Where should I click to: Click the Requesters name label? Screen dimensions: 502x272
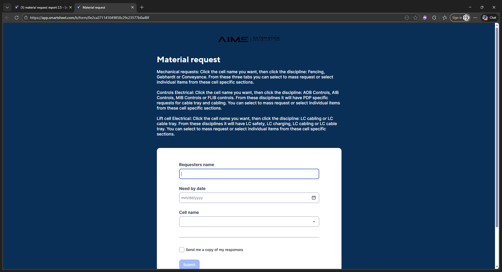[197, 165]
